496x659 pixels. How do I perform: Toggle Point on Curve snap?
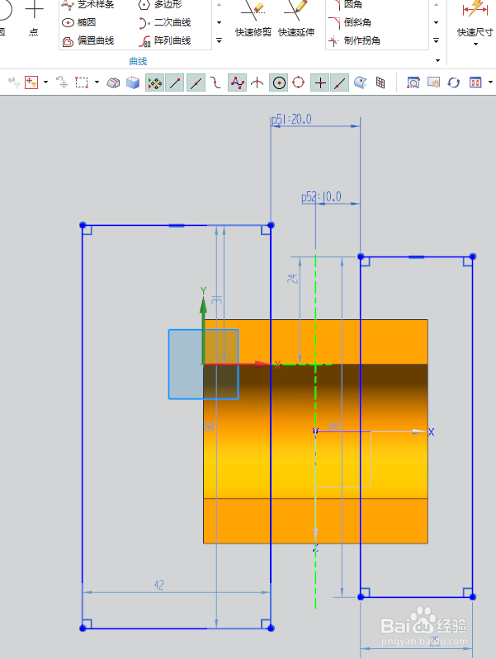tap(339, 82)
